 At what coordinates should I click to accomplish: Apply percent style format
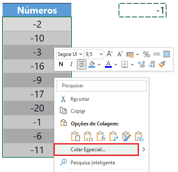point(146,54)
